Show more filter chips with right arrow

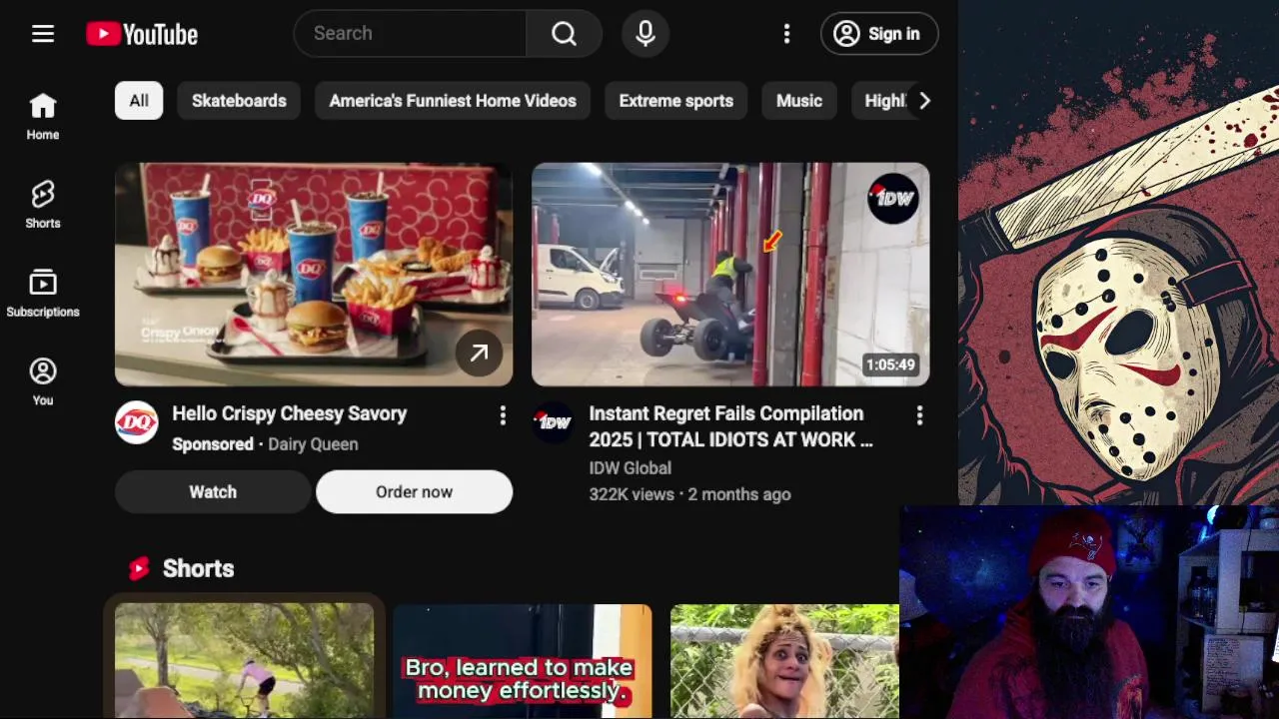coord(924,101)
